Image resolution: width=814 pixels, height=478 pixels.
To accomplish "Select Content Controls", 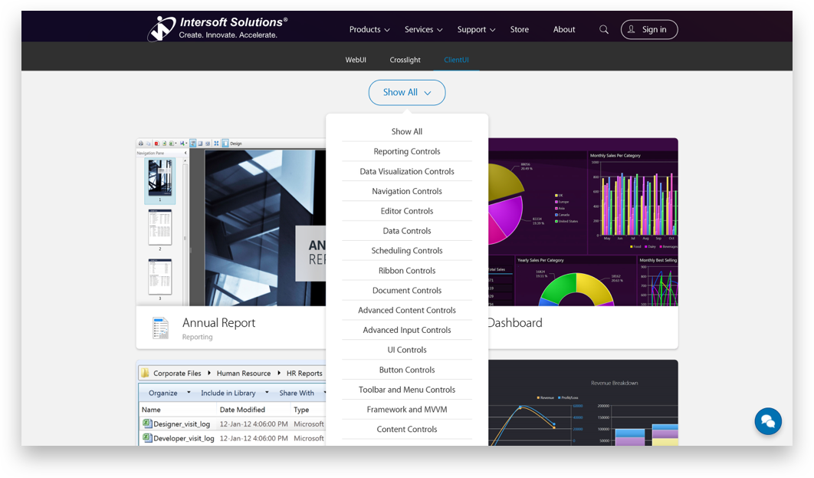I will coord(407,429).
